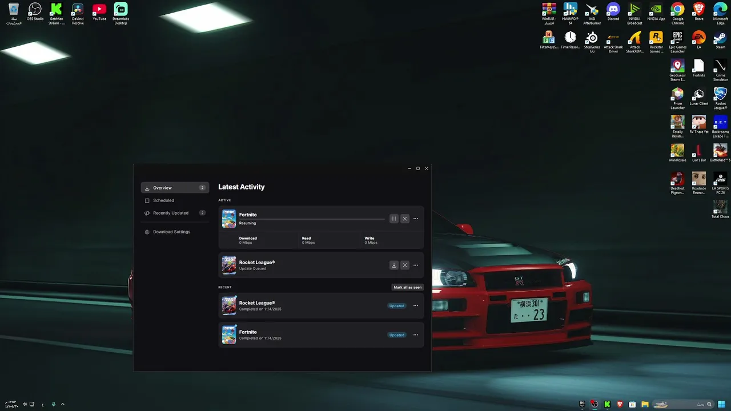Click the Epic Games taskbar icon

click(x=582, y=404)
